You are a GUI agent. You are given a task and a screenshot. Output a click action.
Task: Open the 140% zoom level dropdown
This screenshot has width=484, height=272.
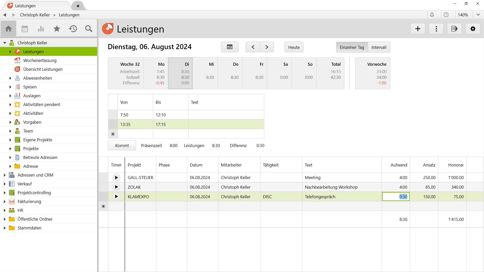(x=468, y=15)
